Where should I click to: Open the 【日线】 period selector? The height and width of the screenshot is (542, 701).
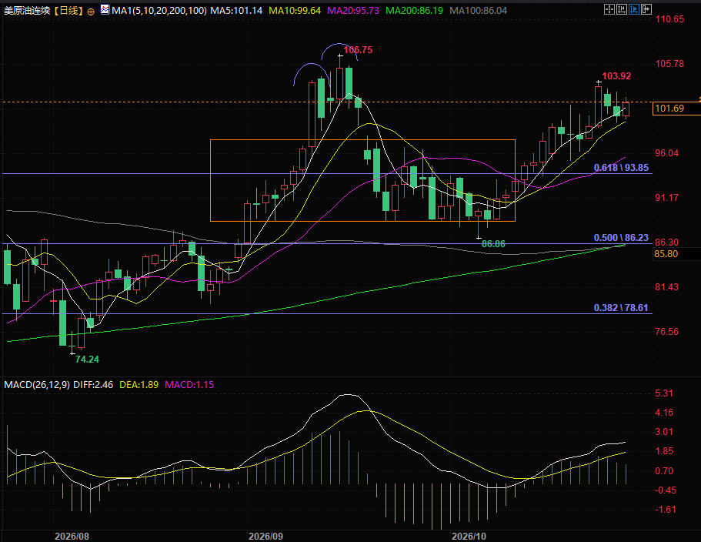point(68,10)
